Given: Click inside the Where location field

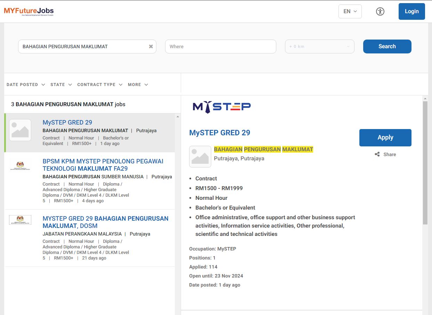Looking at the screenshot, I should click(x=220, y=46).
